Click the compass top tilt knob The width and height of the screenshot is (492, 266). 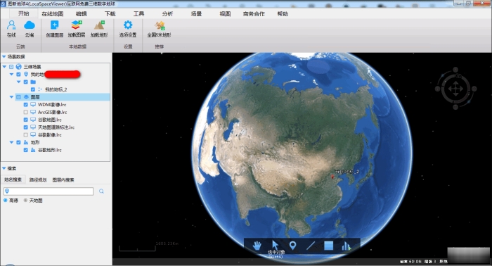point(455,70)
